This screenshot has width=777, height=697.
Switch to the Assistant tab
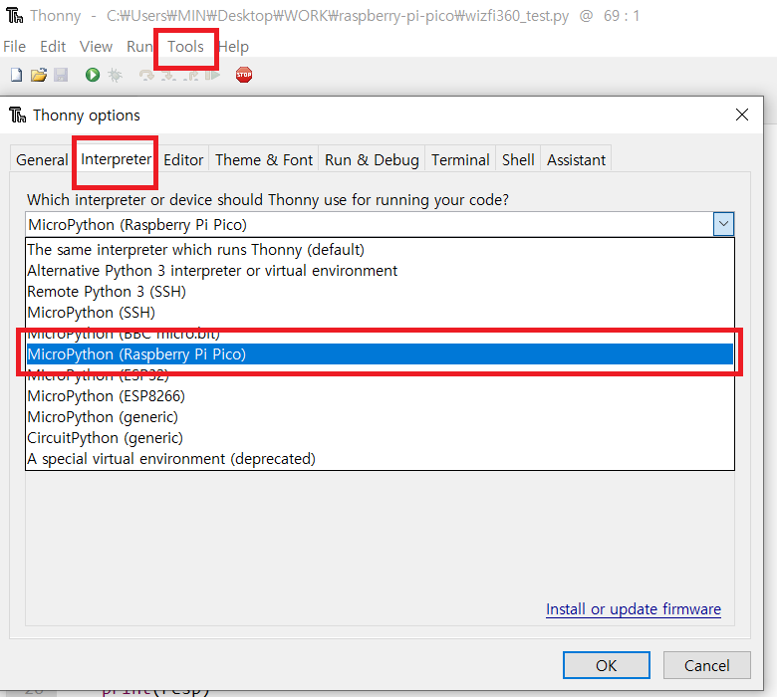point(576,160)
